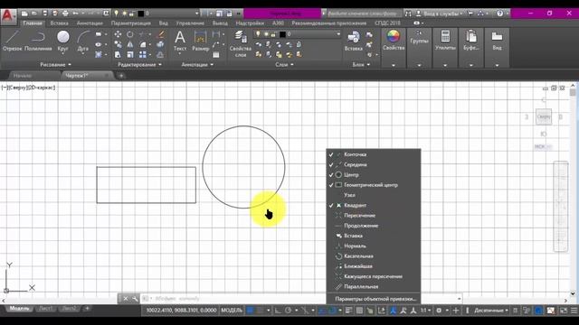
Task: Expand the Круг tool options arrow
Action: tap(62, 54)
